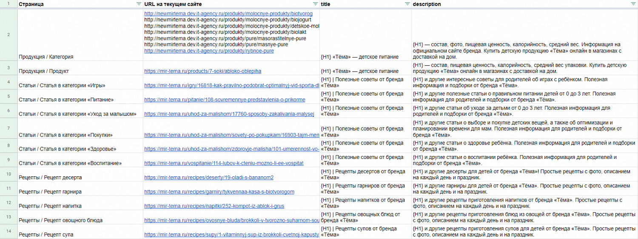Viewport: 638px width, 239px height.
Task: Open the zdorovje-malisha/101 link
Action: pyautogui.click(x=232, y=149)
